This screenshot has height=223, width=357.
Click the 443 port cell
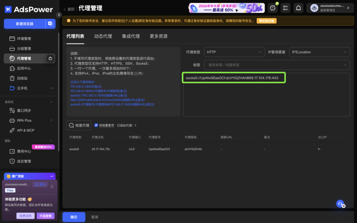click(x=131, y=149)
